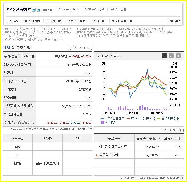187x182 pixels.
Task: Click the 493,852주 / 100억원 volume cell
Action: [x=79, y=81]
